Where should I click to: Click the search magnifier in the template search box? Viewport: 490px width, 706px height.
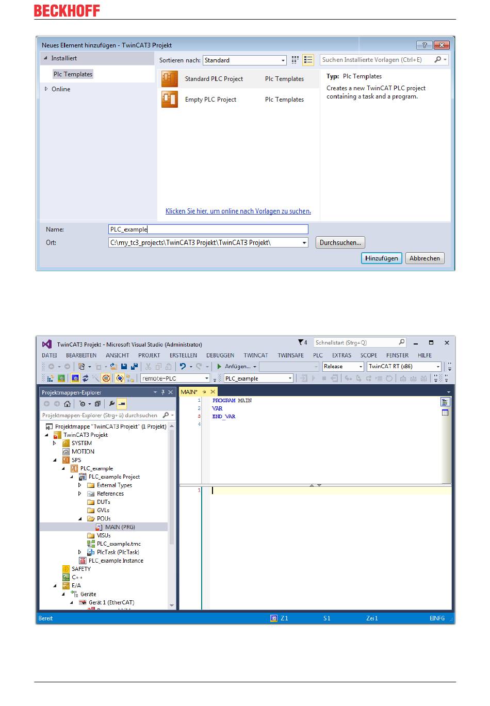click(438, 60)
